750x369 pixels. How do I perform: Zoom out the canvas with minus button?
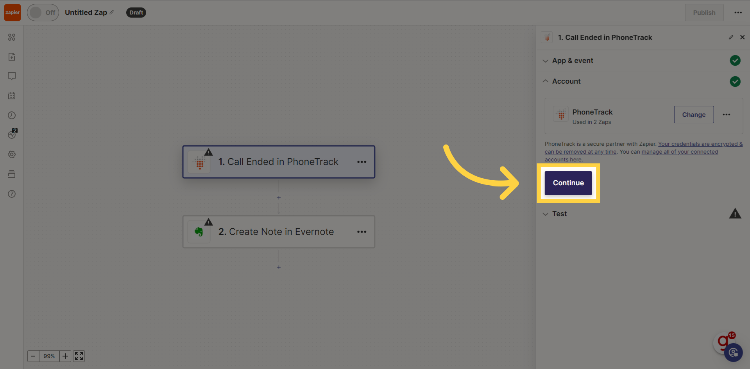33,356
